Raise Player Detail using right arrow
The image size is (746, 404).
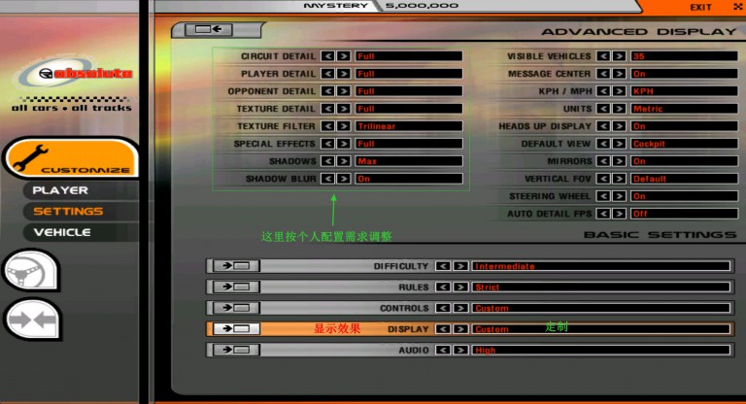point(344,74)
